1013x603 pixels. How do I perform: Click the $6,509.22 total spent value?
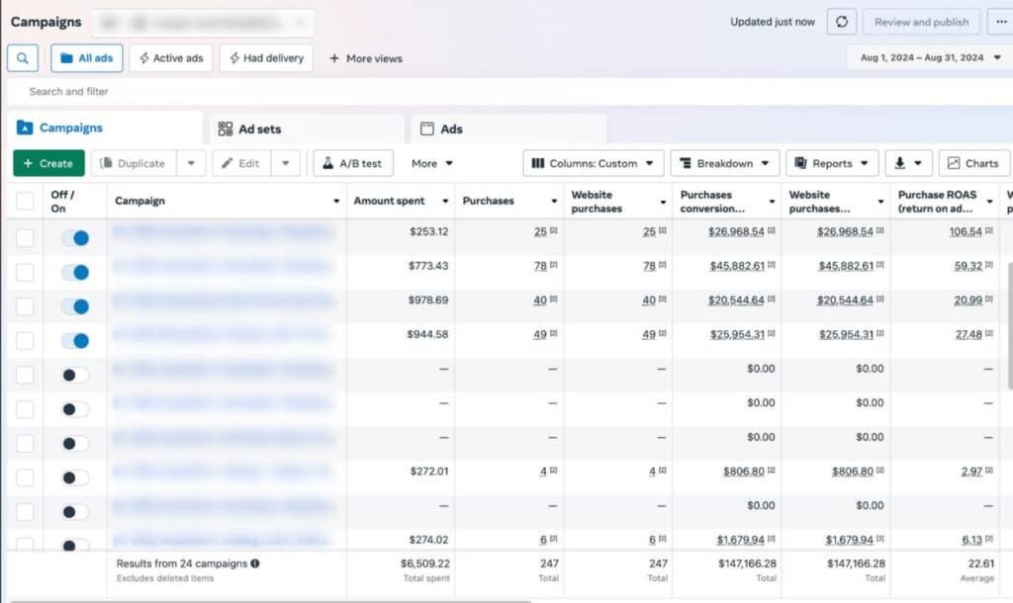[x=425, y=563]
